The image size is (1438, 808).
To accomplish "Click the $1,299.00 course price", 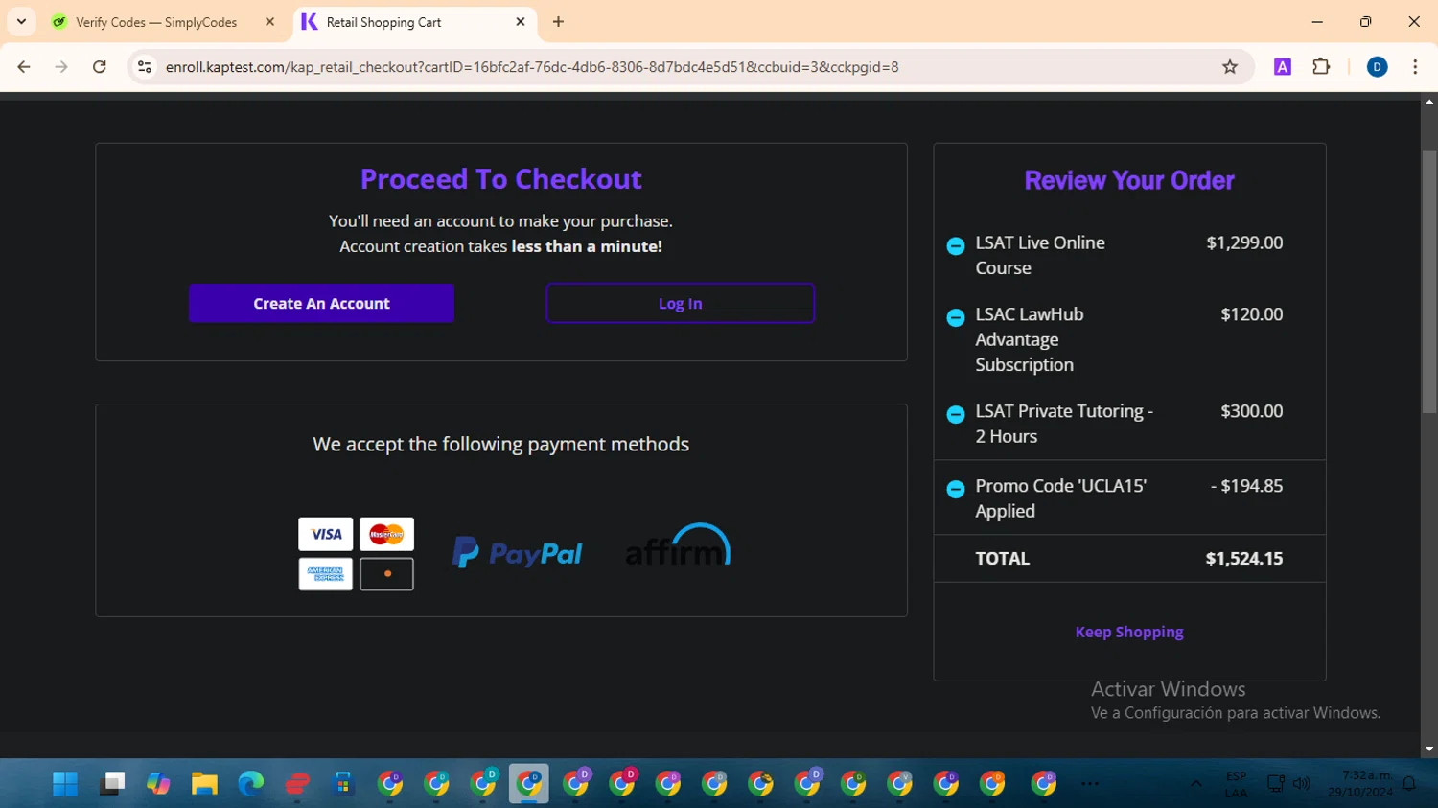I will tap(1244, 242).
